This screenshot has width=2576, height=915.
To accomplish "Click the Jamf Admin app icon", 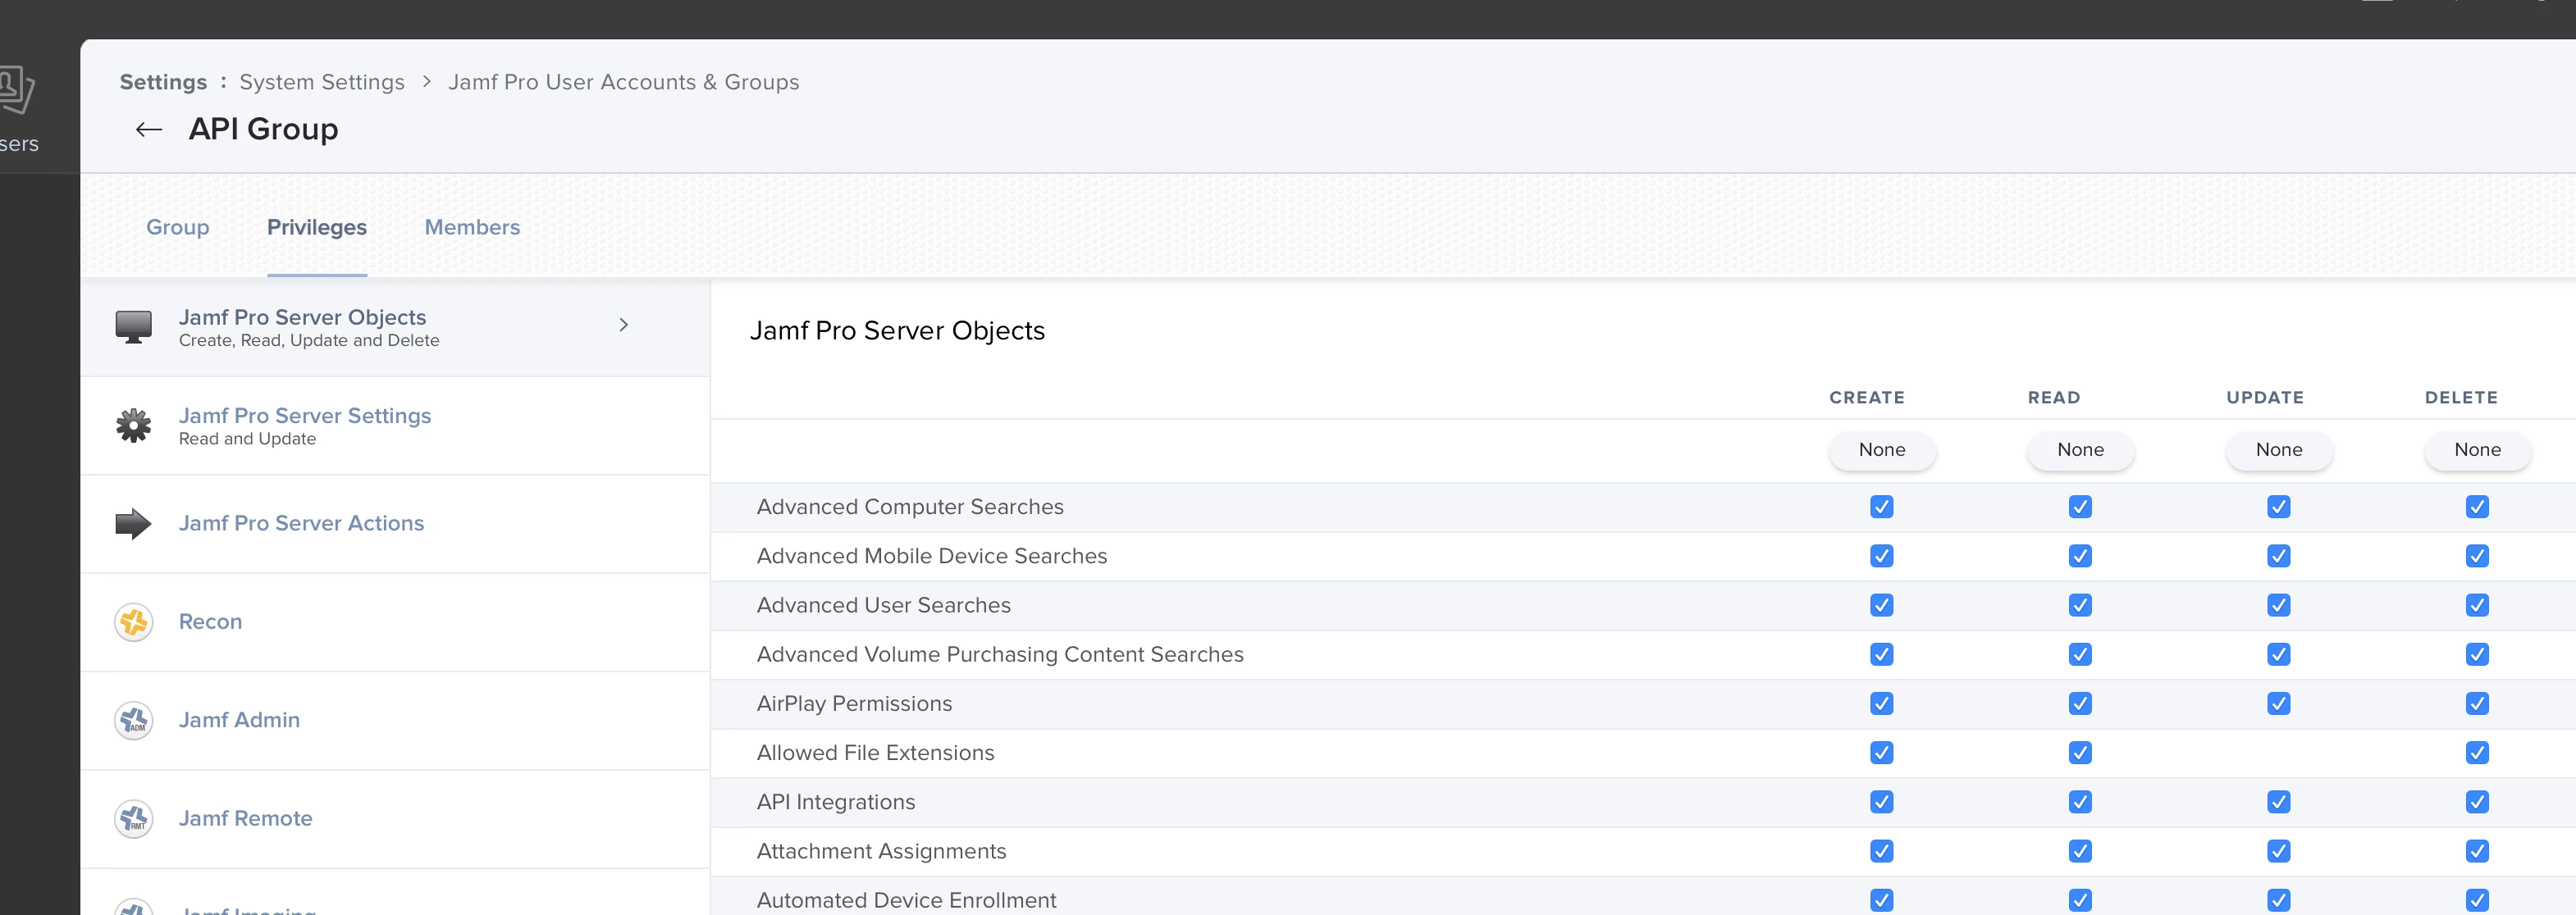I will click(133, 720).
